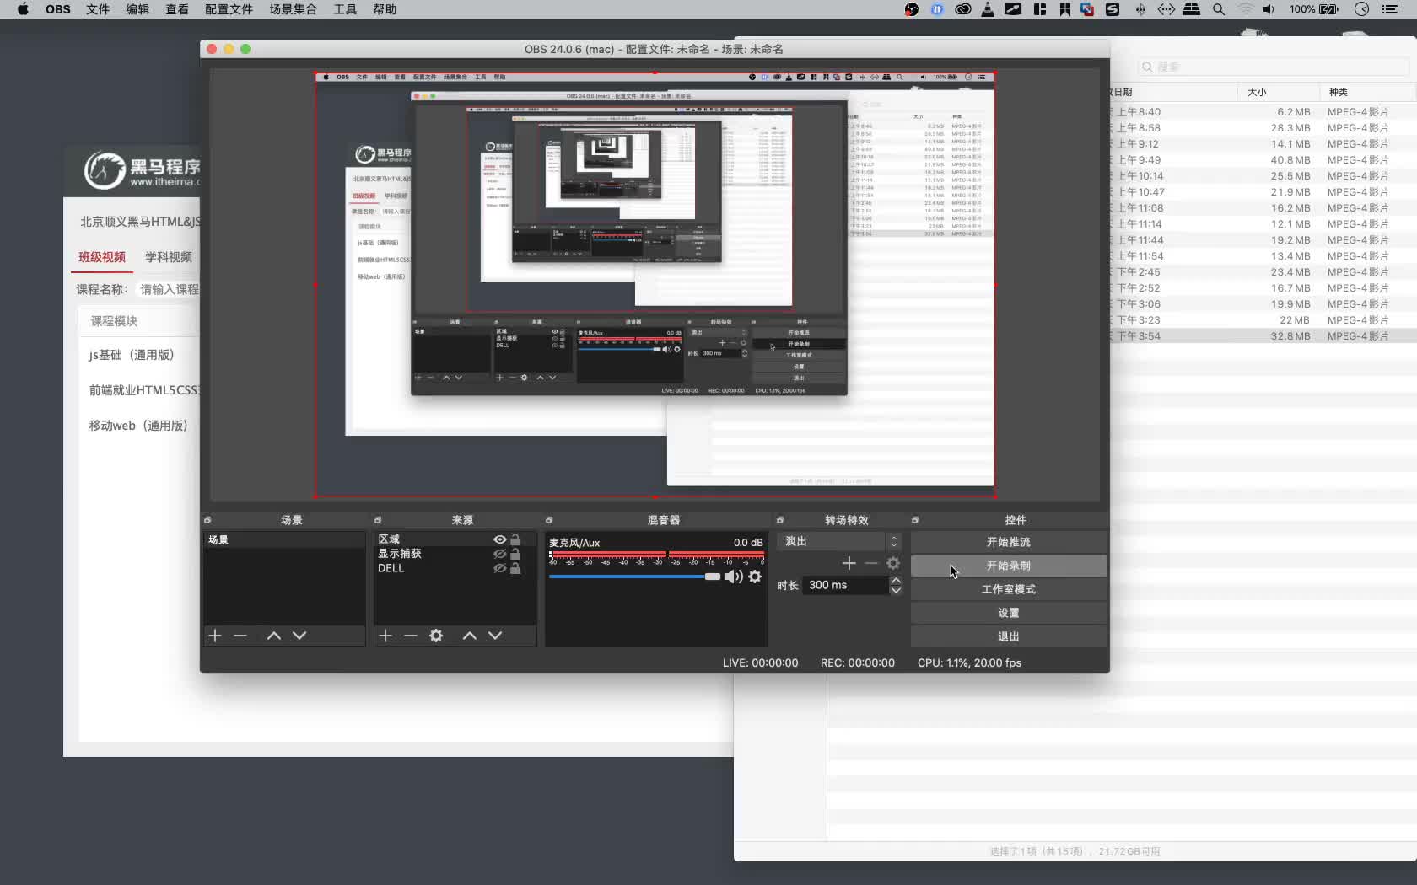The image size is (1417, 885).
Task: Open 场景集合 menu
Action: click(x=293, y=9)
